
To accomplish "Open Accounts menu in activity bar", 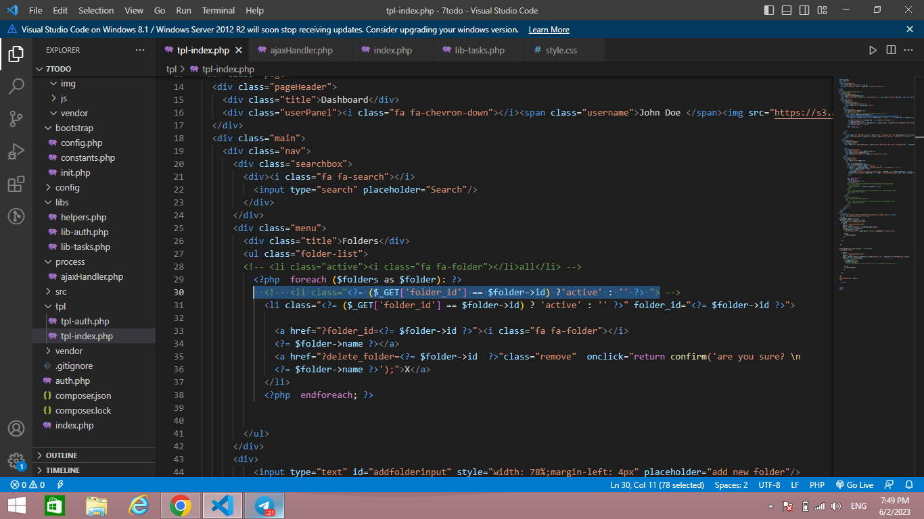I will pos(16,428).
